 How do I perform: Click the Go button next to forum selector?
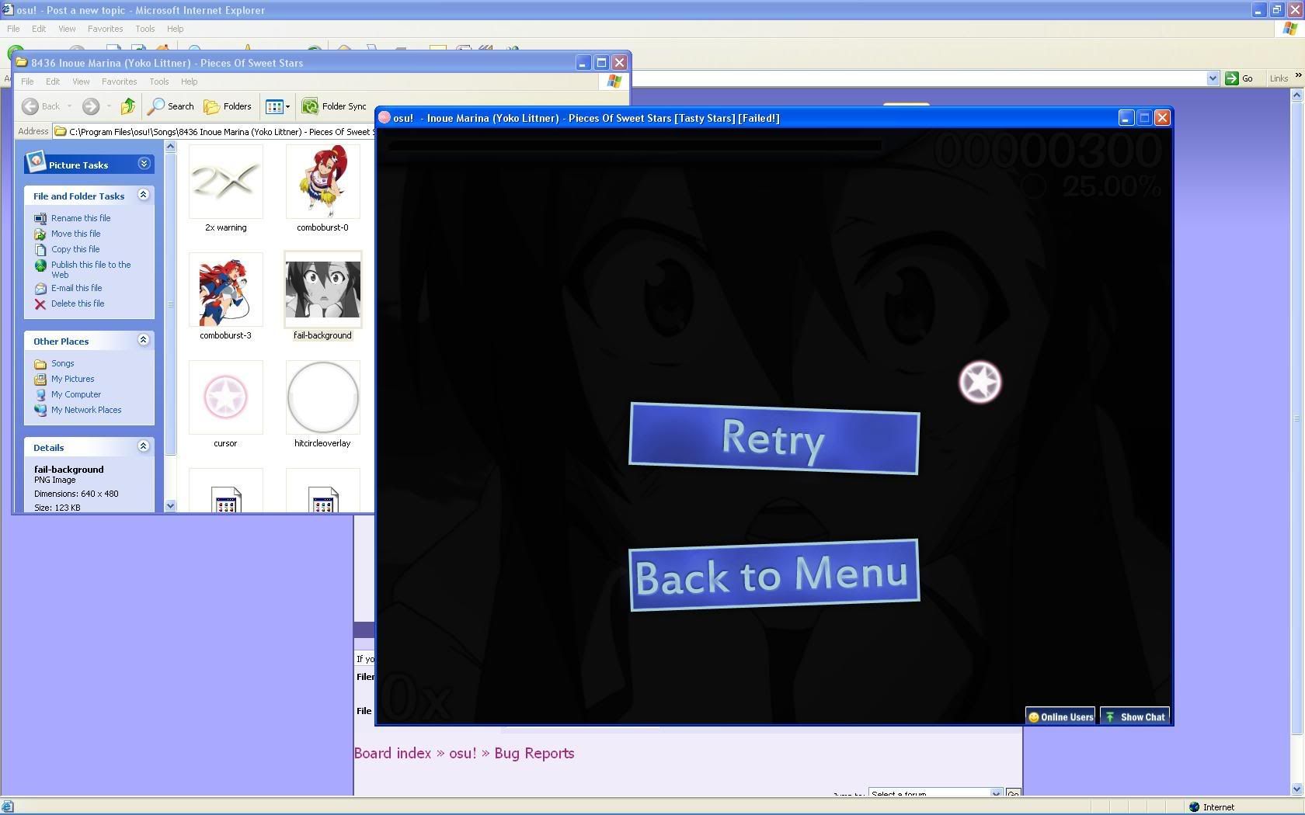[1013, 792]
